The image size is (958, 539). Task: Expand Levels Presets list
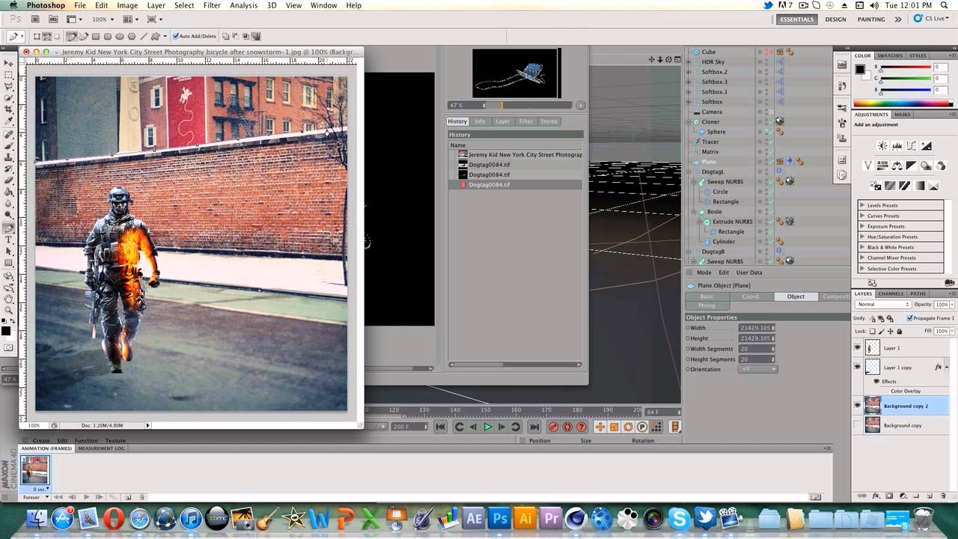[862, 205]
